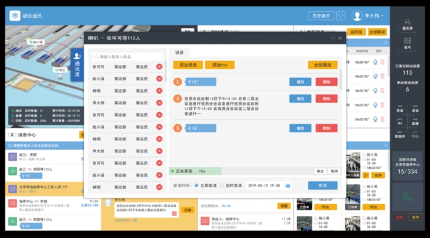Click the blue 发送 button

click(x=323, y=185)
